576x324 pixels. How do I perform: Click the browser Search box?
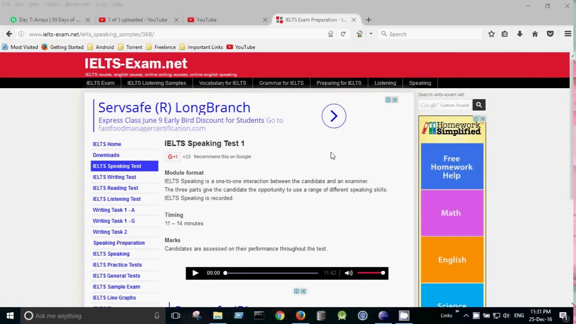pos(430,34)
